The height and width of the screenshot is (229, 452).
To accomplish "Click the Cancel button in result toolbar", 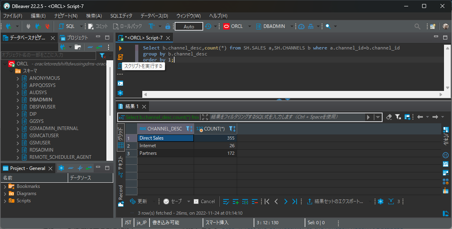I will click(x=204, y=201).
